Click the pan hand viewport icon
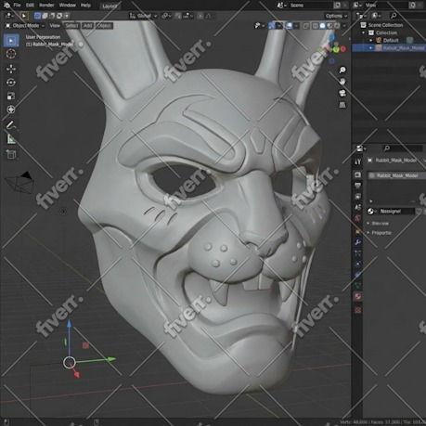This screenshot has width=426, height=426. (342, 82)
